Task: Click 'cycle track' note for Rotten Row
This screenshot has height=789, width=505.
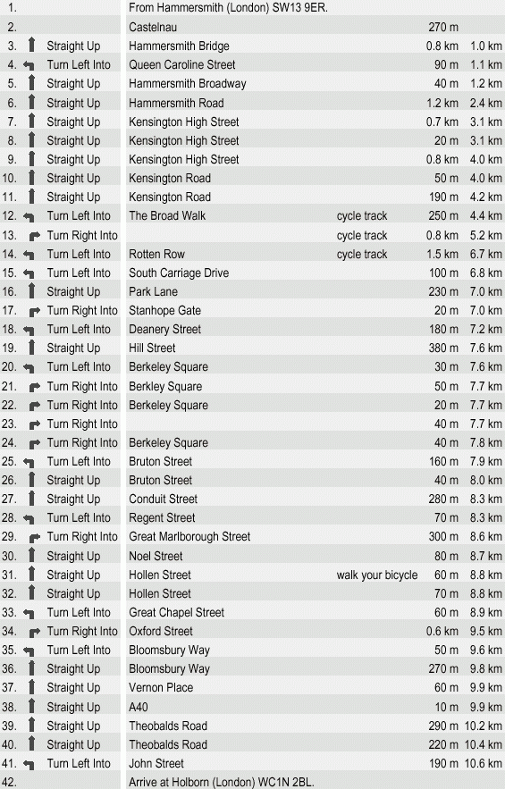Action: [362, 254]
